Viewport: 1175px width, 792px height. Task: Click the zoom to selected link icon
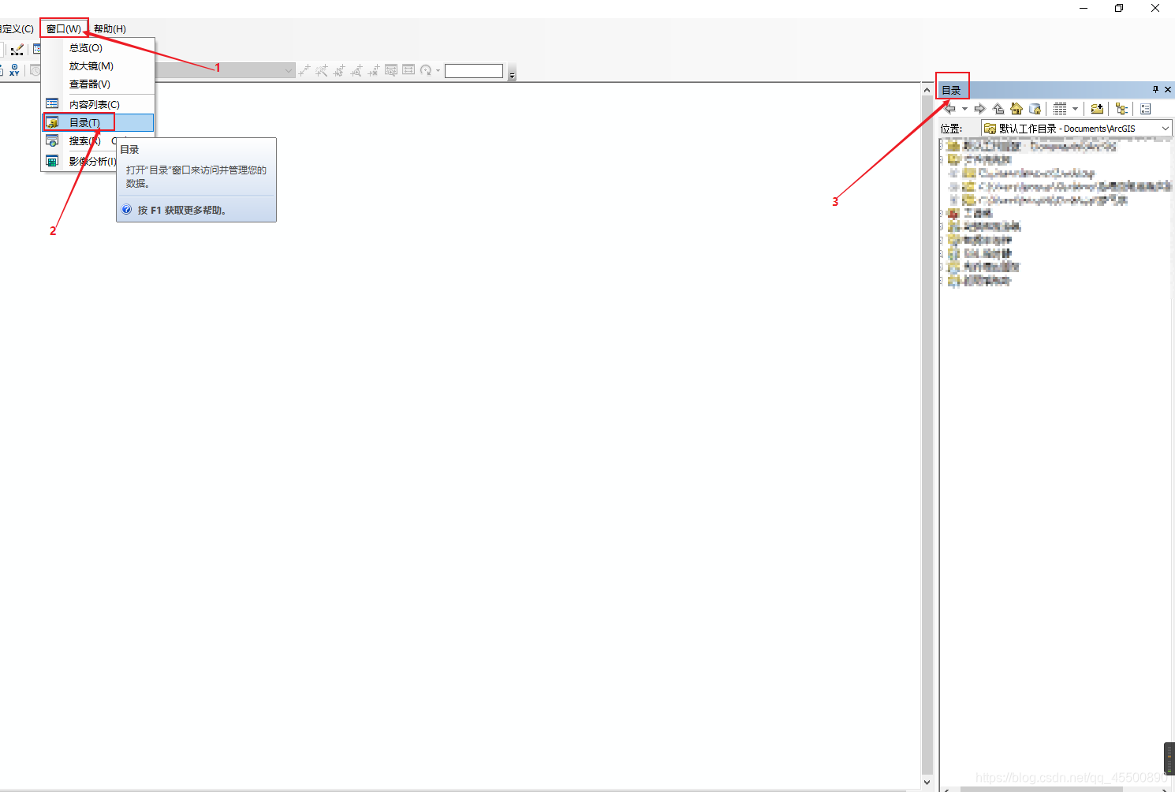(356, 70)
